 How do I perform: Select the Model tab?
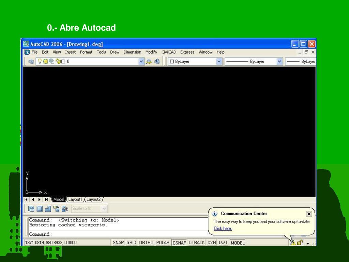pyautogui.click(x=59, y=199)
